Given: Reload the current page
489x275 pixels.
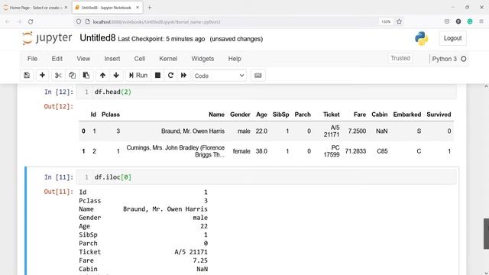Looking at the screenshot, I should click(x=31, y=22).
